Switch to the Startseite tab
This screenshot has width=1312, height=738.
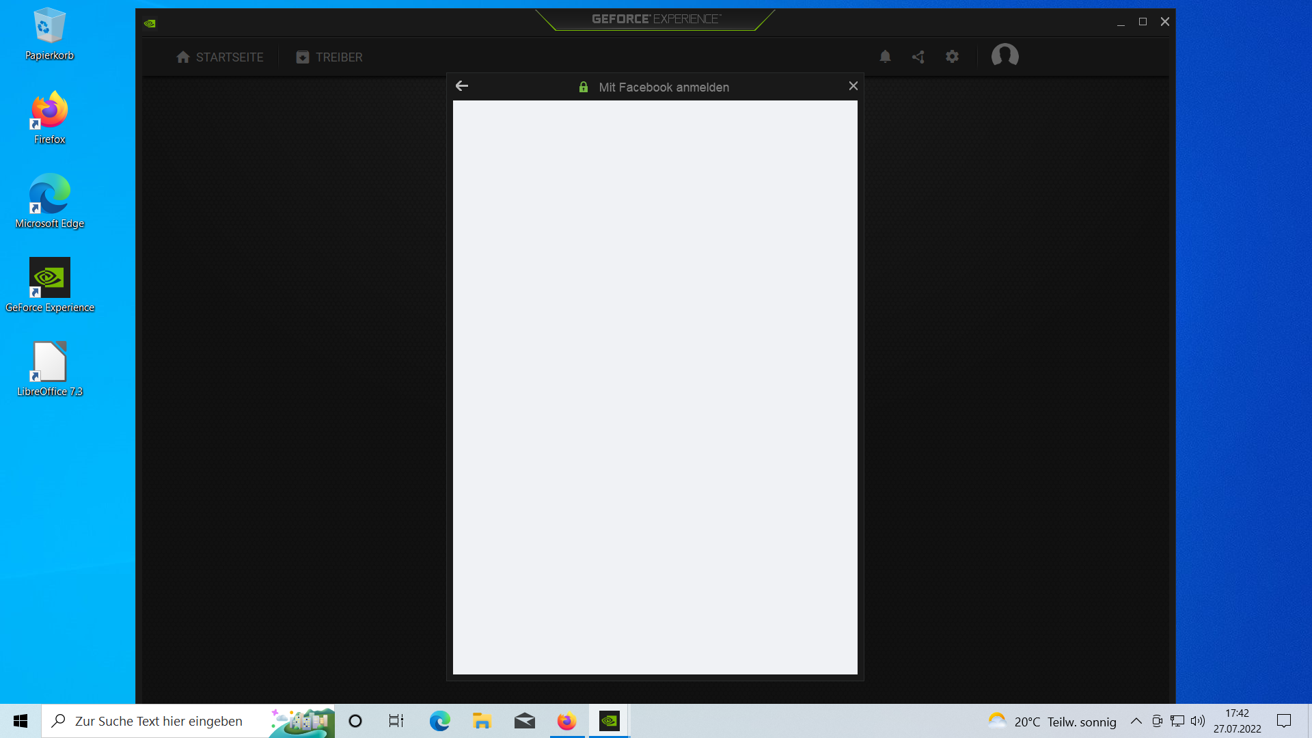click(219, 57)
